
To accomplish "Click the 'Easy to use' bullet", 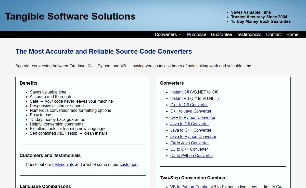I will pyautogui.click(x=41, y=115).
